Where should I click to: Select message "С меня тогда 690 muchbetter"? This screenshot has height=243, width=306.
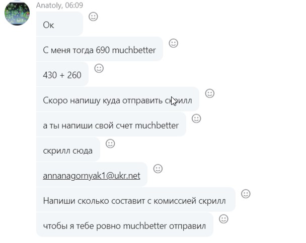100,49
